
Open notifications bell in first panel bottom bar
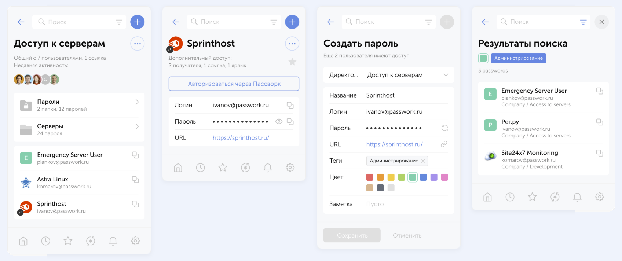click(113, 241)
